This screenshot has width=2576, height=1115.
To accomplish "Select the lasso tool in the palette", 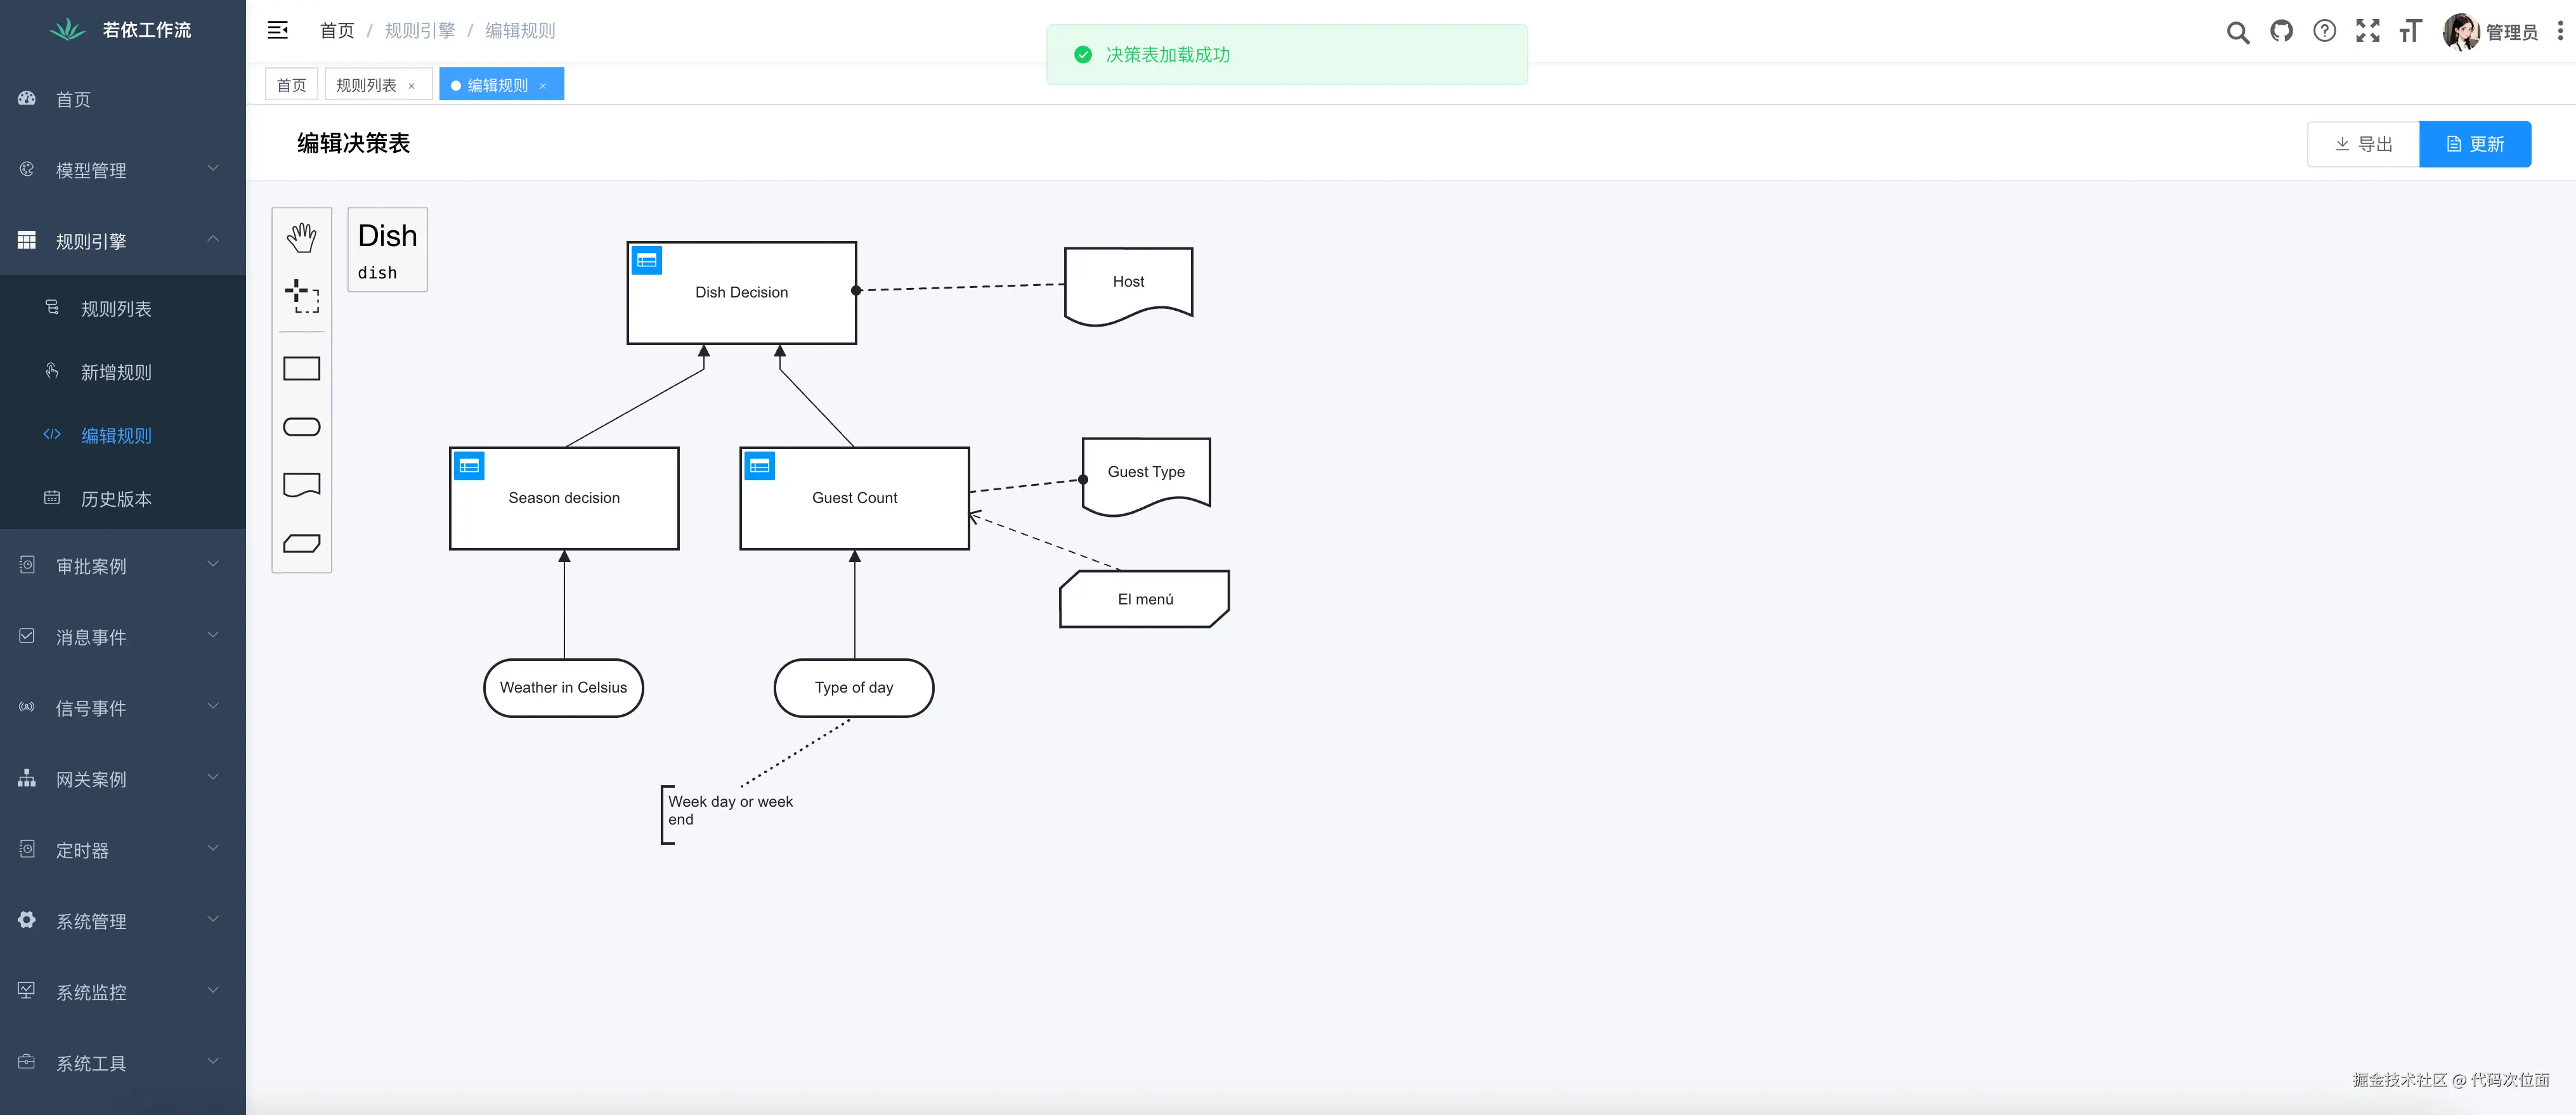I will [x=301, y=296].
